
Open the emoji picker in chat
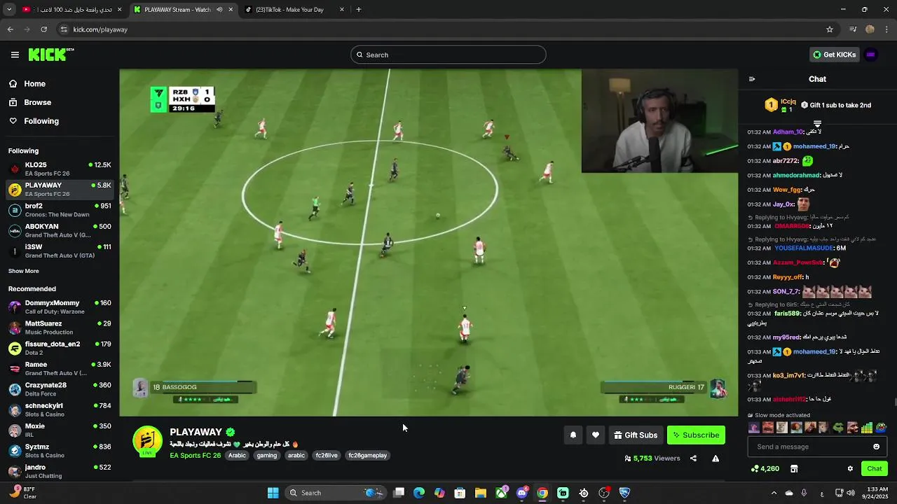point(876,447)
